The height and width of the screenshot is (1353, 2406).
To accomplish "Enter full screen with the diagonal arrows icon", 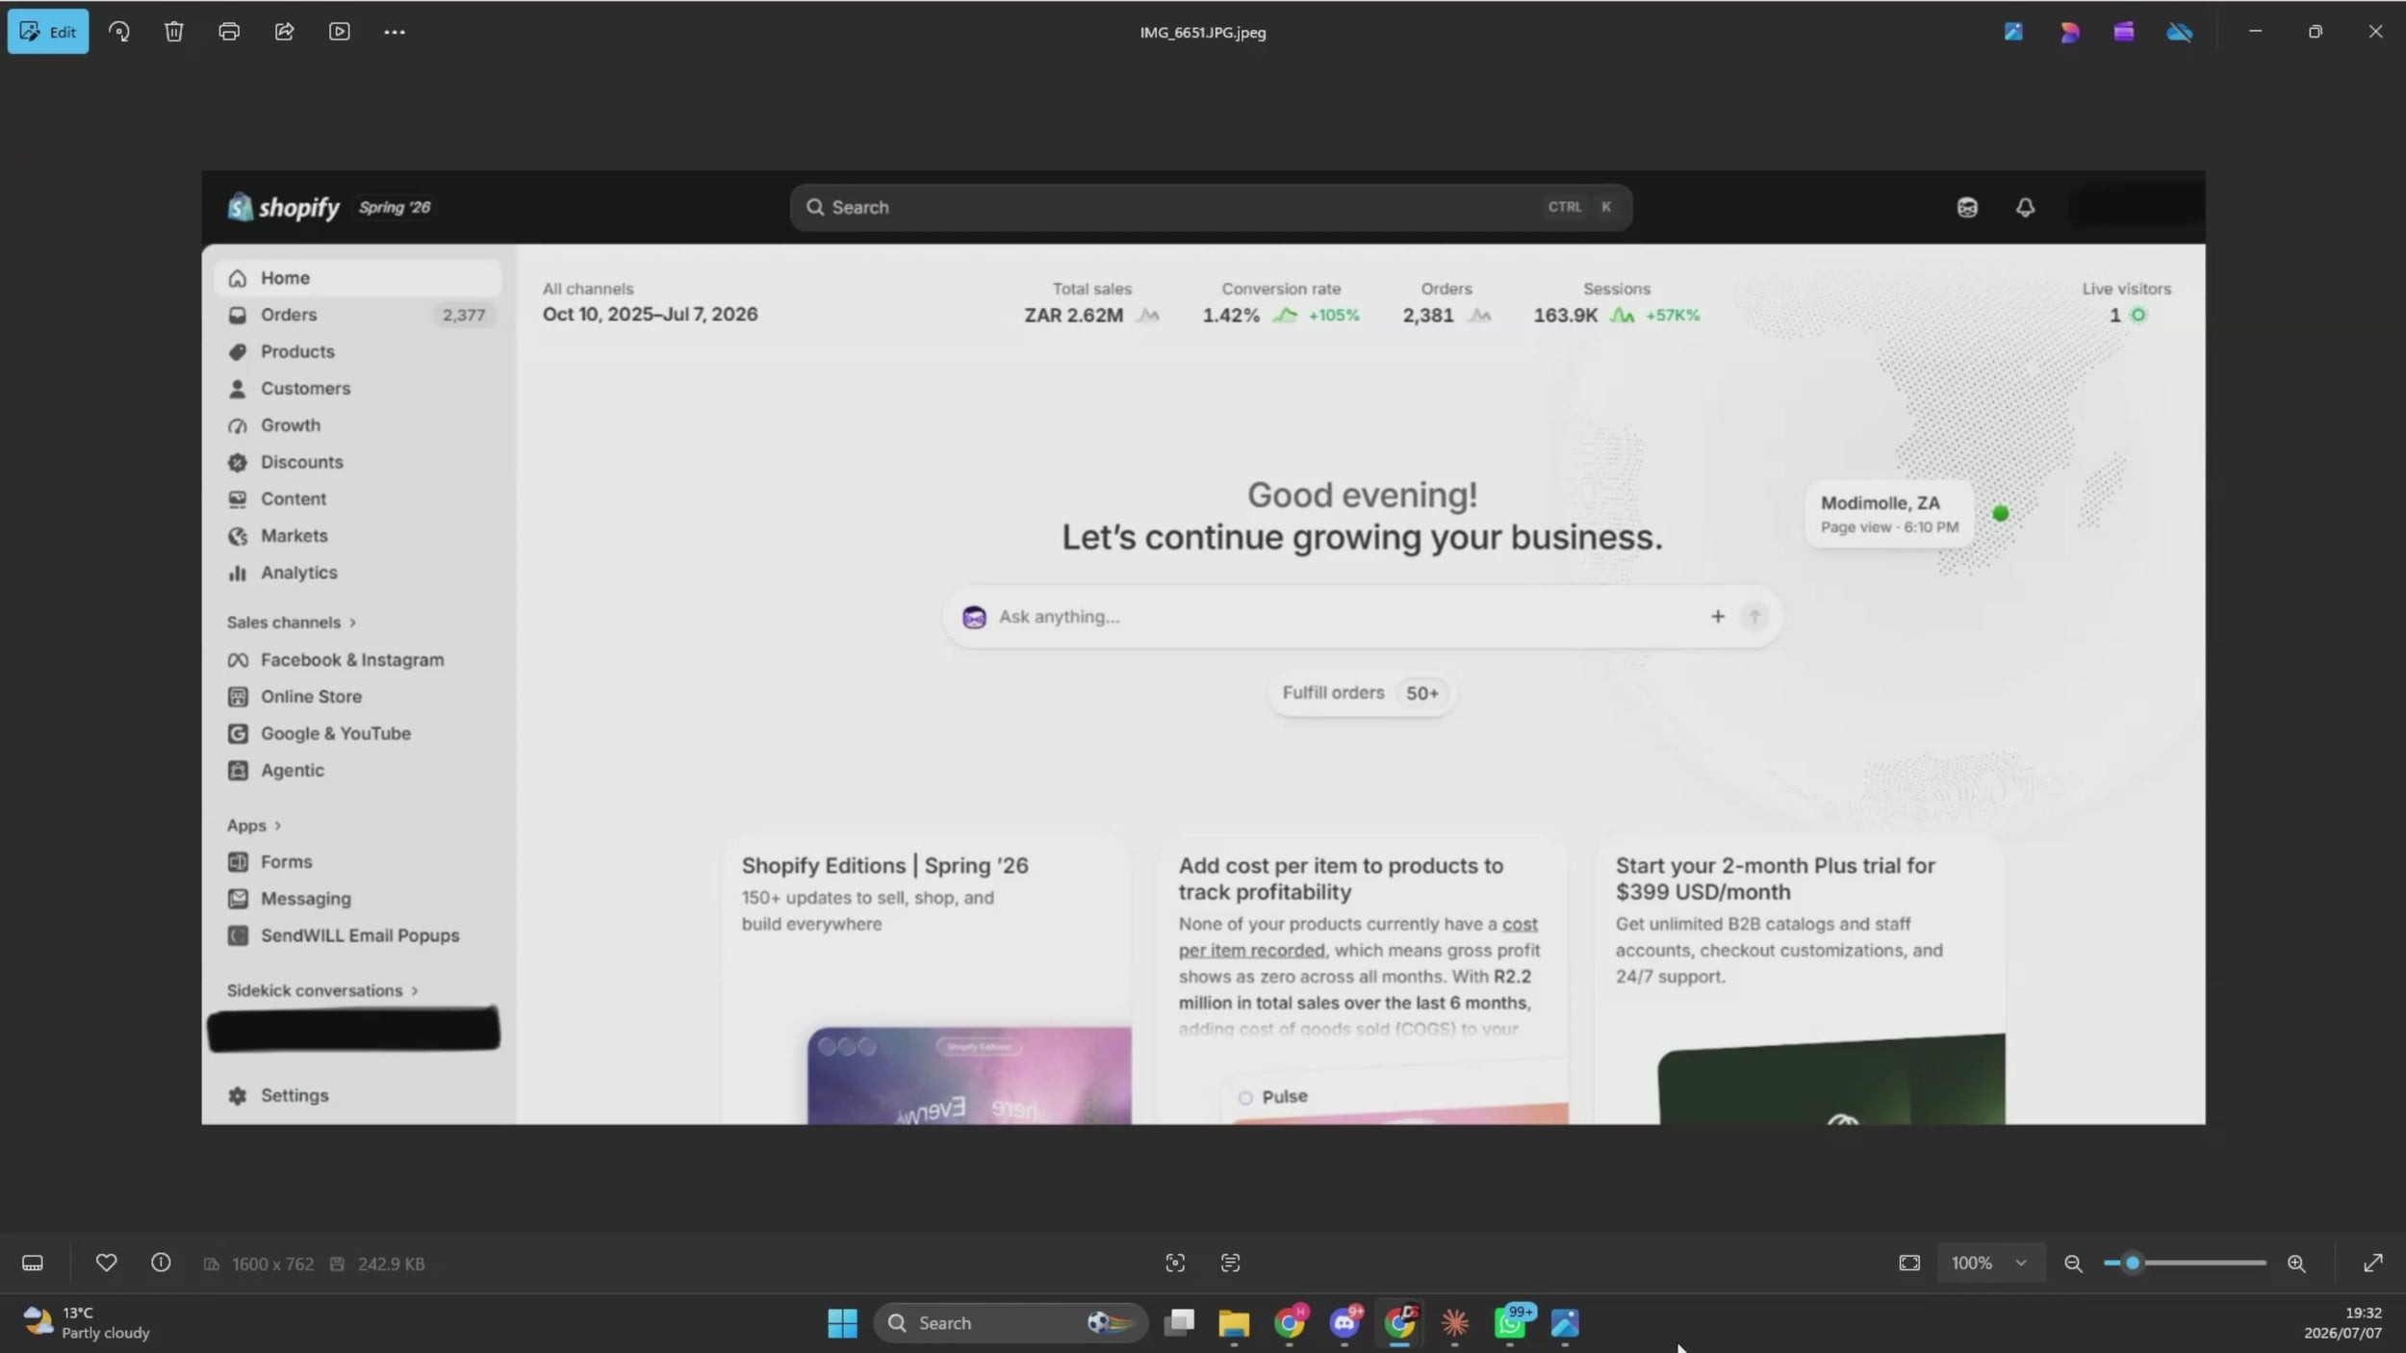I will coord(2373,1263).
